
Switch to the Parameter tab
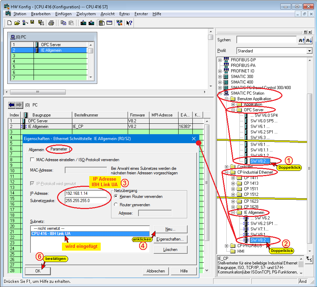(58, 149)
